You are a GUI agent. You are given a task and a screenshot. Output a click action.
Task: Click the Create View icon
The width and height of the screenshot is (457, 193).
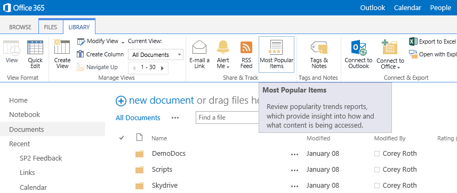(62, 46)
